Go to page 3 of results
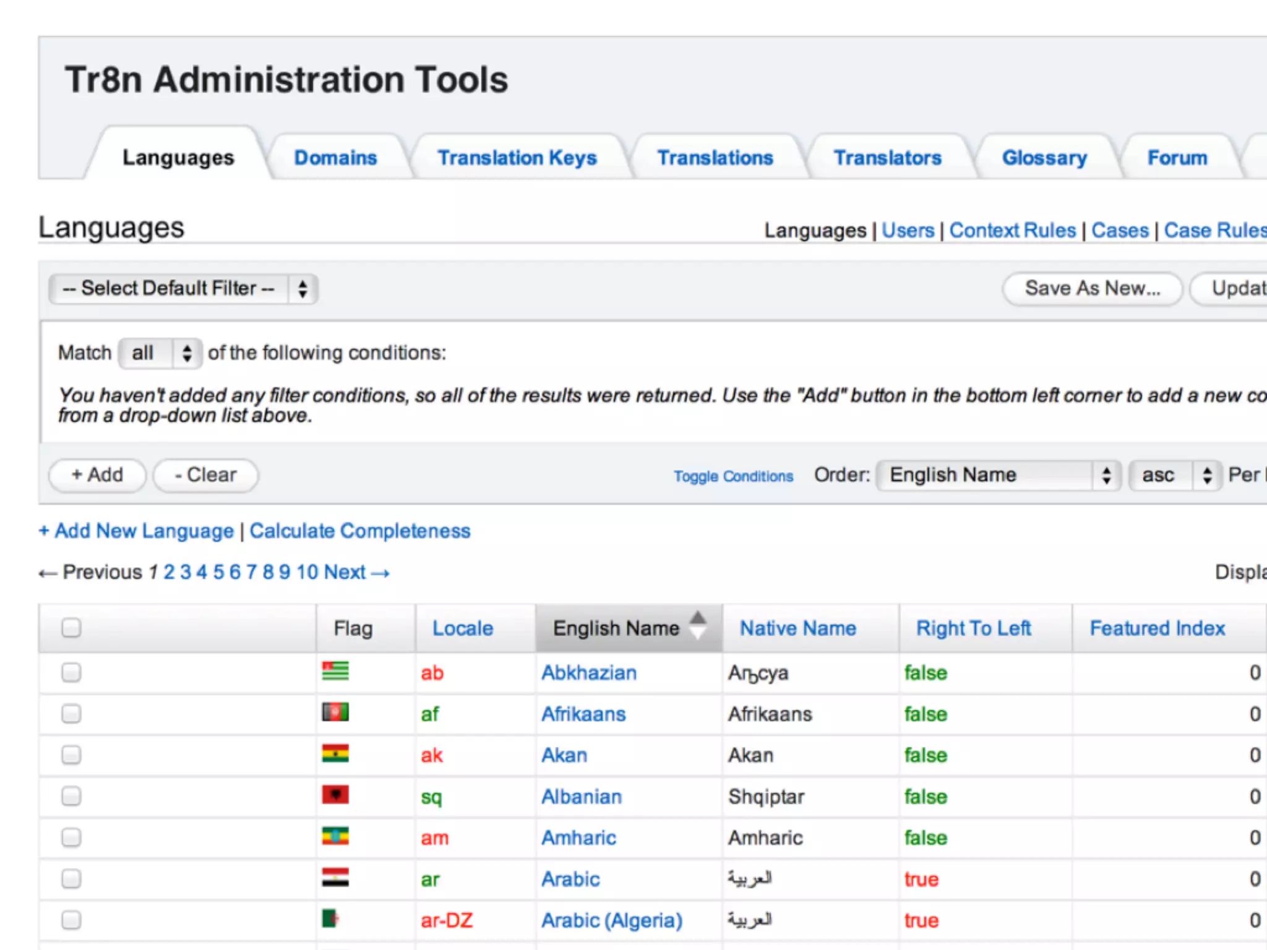The height and width of the screenshot is (950, 1267). tap(186, 572)
